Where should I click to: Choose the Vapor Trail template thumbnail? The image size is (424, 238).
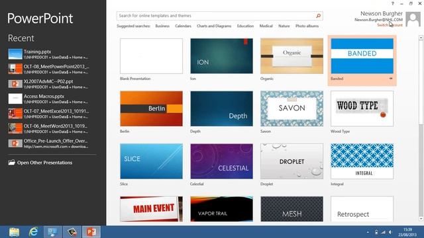(x=221, y=209)
